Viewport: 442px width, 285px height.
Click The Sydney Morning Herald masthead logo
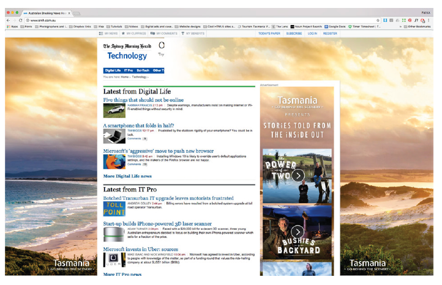click(127, 46)
